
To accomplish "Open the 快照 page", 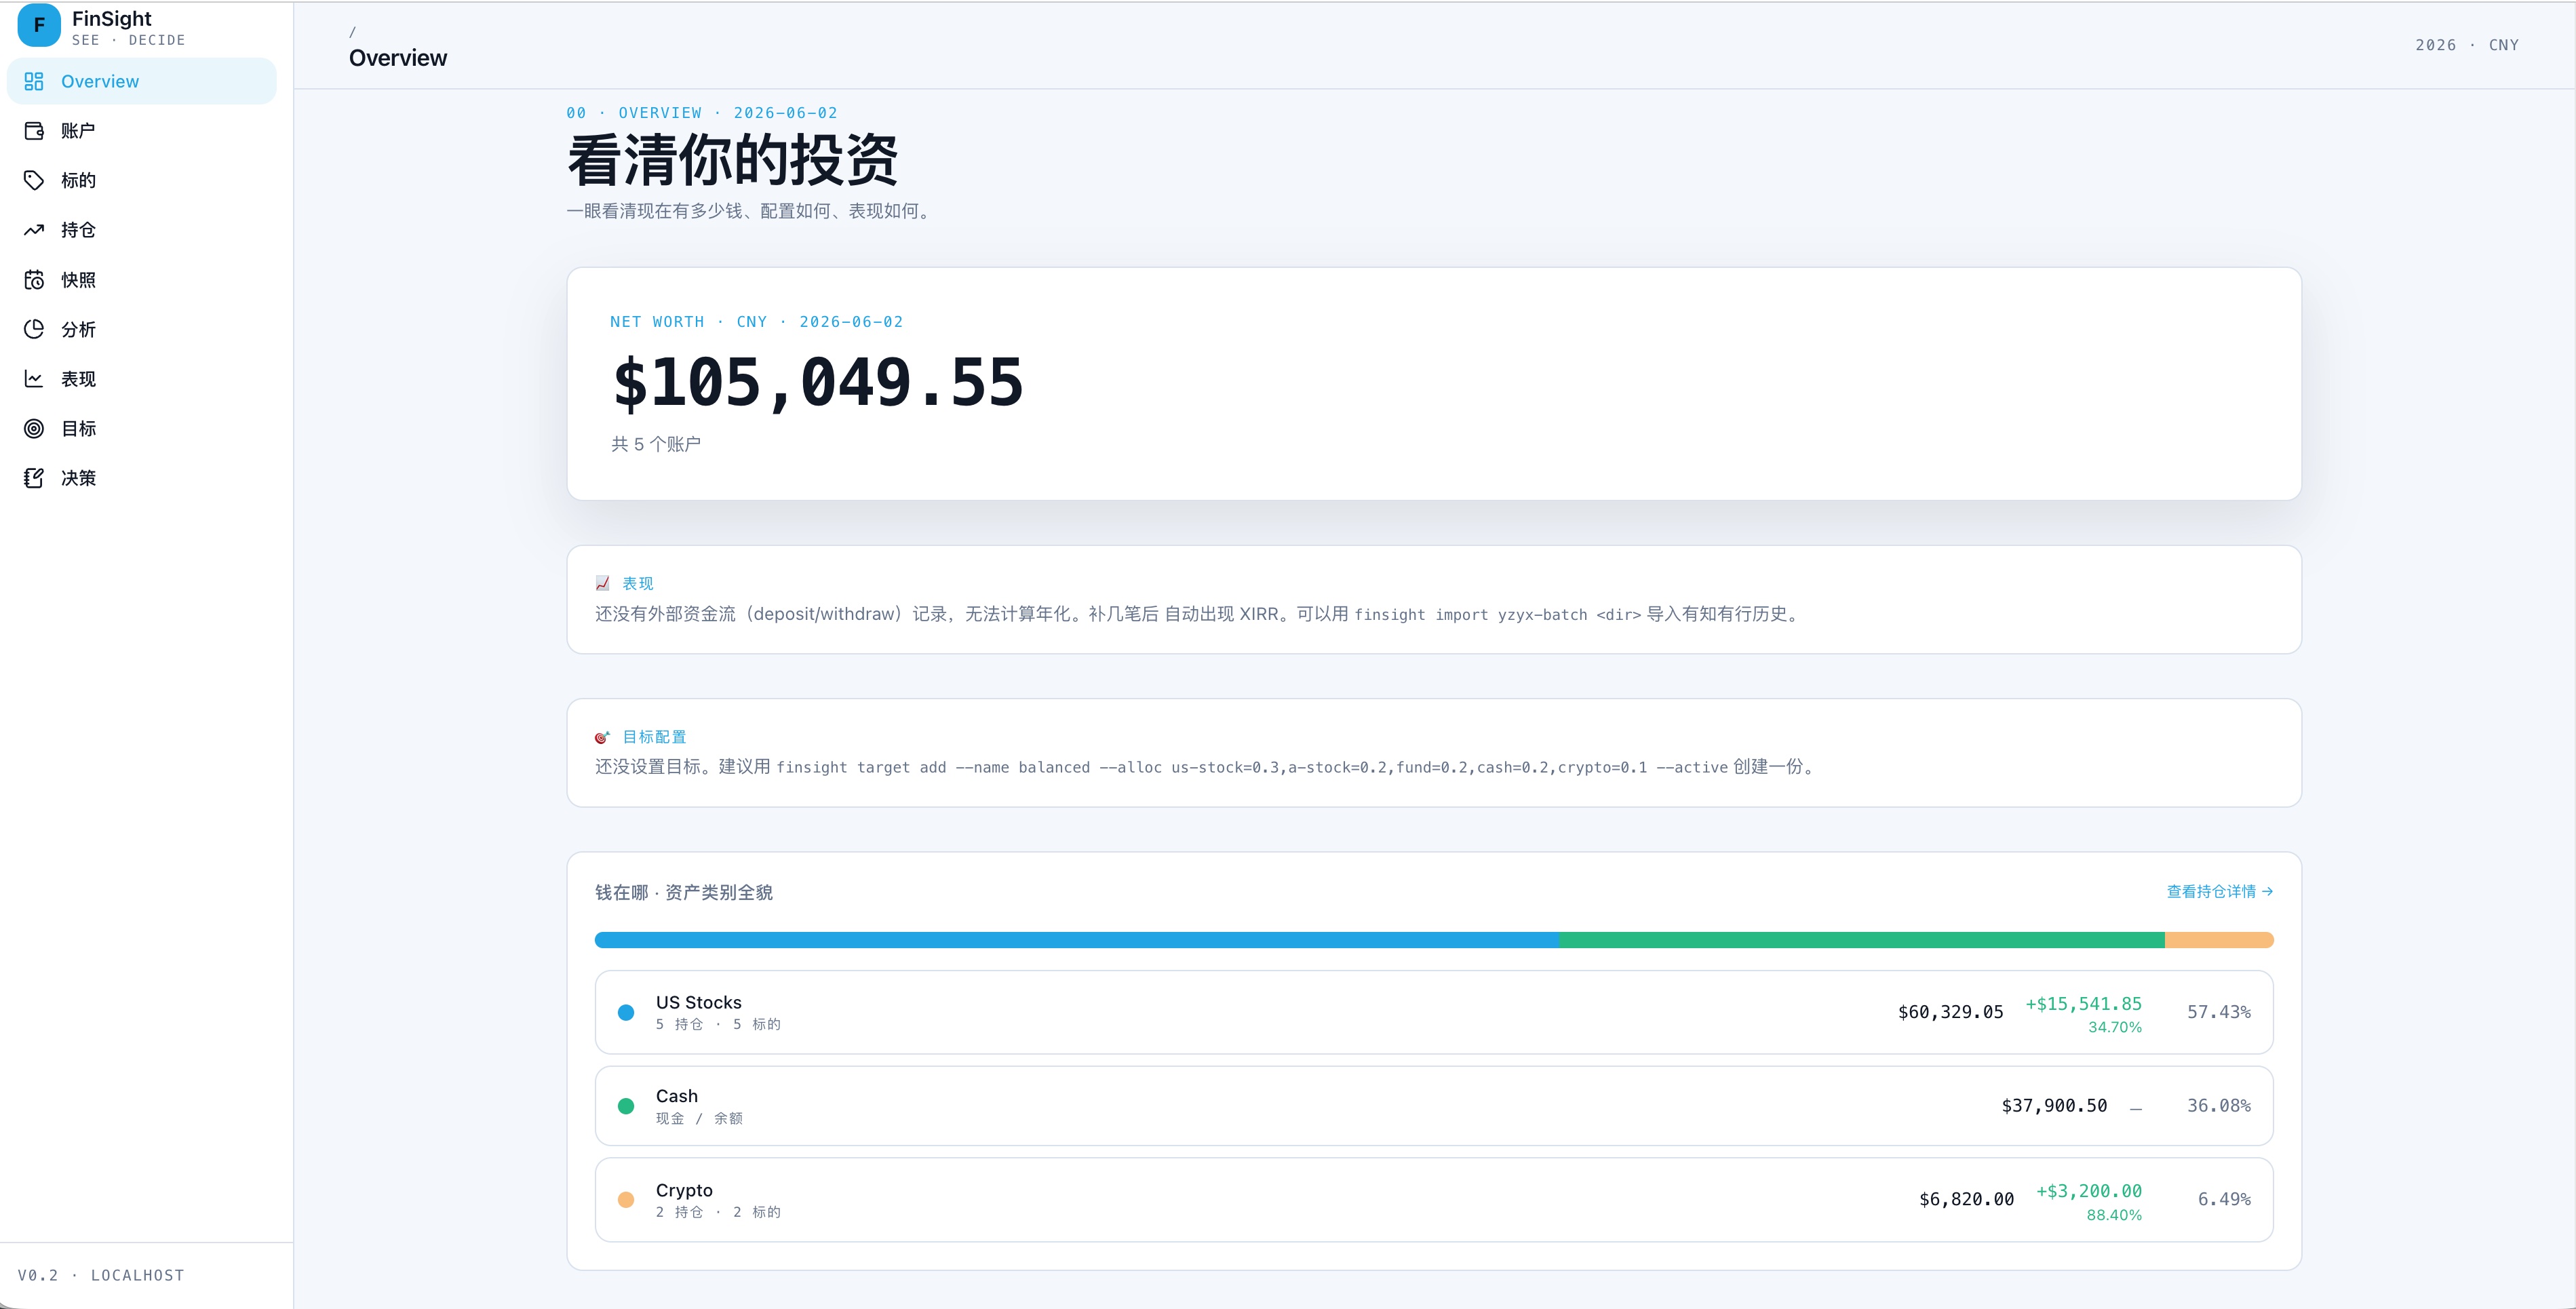I will click(142, 280).
